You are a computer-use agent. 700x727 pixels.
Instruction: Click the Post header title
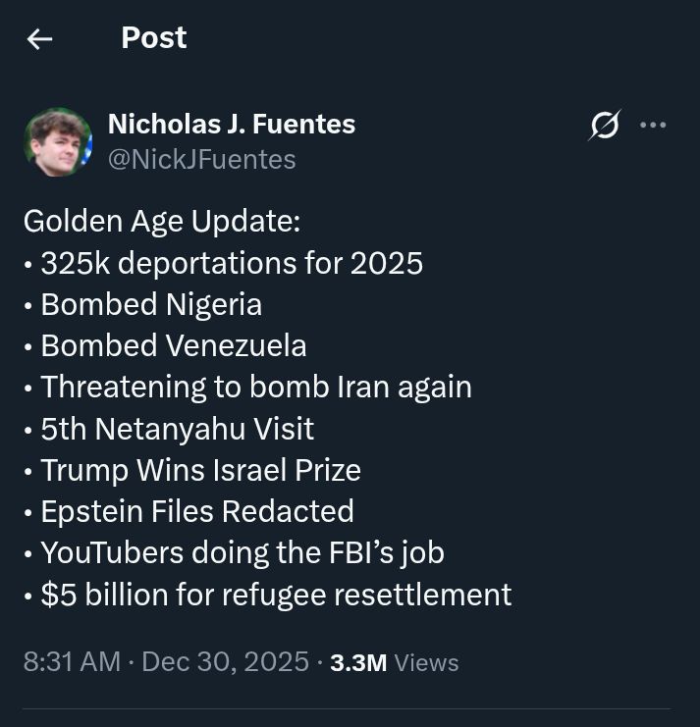(154, 37)
